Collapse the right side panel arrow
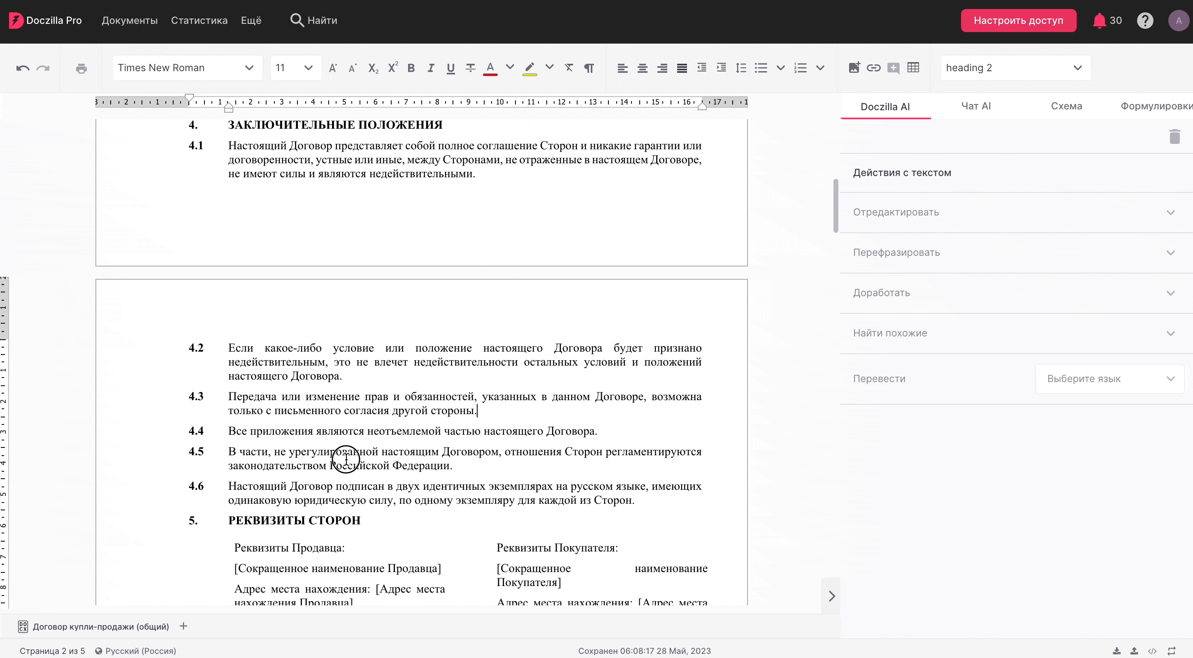The height and width of the screenshot is (658, 1193). pyautogui.click(x=831, y=596)
